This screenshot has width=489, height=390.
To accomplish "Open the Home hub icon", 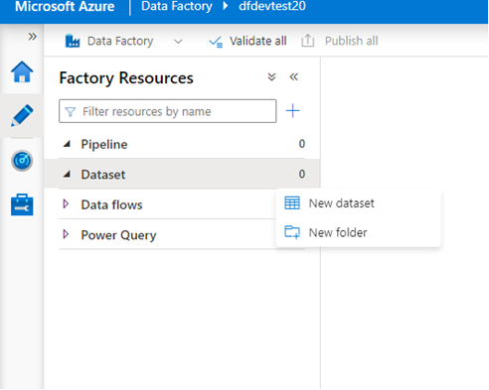I will pyautogui.click(x=22, y=71).
